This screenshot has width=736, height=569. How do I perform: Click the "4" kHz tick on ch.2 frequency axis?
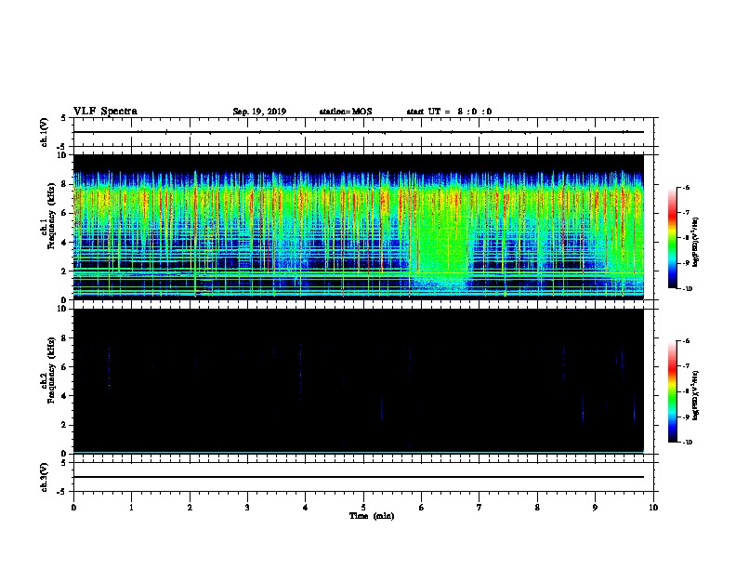click(x=64, y=396)
